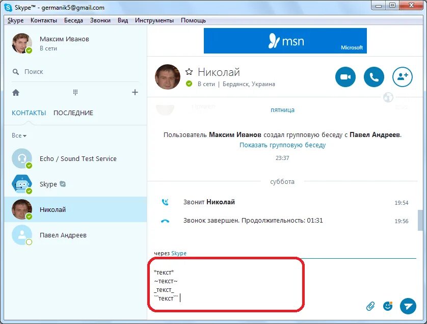Click the Максим Иванов profile name
Screen dimensions: 427x324
coord(64,39)
